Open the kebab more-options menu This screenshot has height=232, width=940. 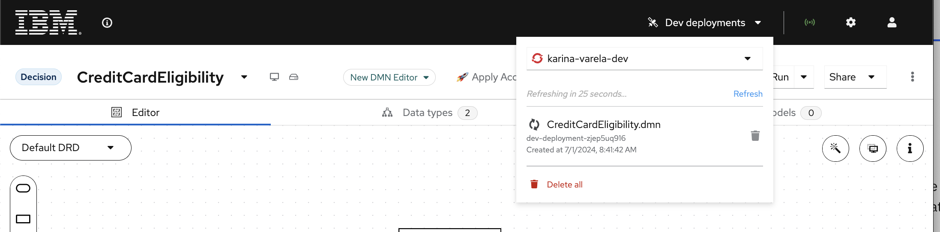click(913, 77)
